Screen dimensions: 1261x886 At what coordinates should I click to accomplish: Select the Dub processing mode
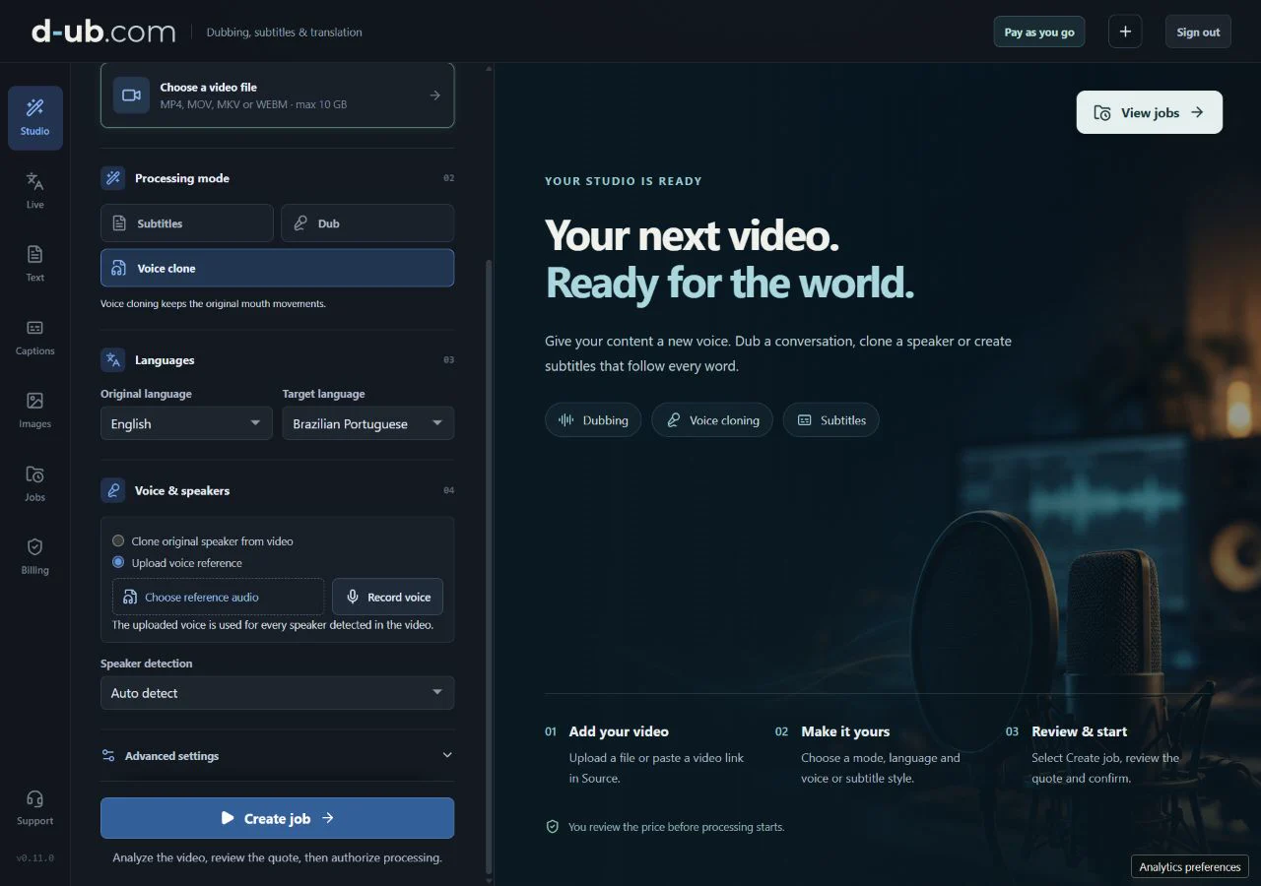tap(367, 223)
